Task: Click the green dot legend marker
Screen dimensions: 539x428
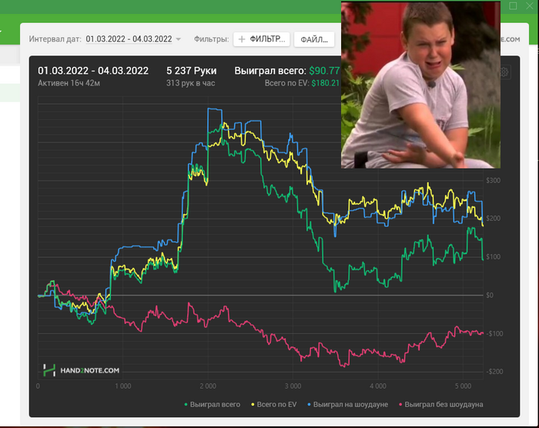Action: (x=186, y=405)
